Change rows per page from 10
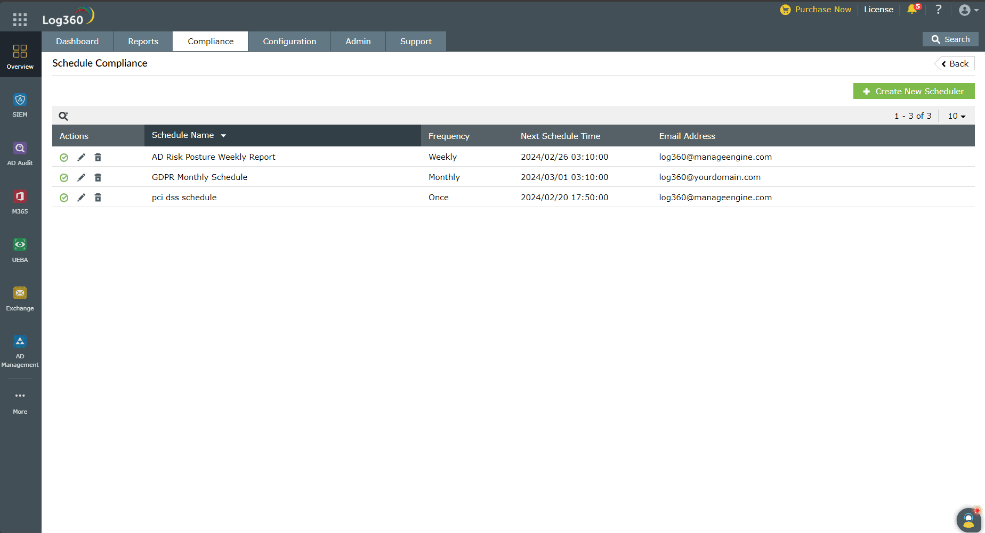The width and height of the screenshot is (985, 533). 956,116
